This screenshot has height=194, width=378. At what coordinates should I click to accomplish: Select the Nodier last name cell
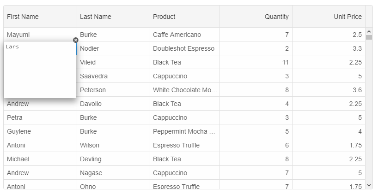[113, 48]
